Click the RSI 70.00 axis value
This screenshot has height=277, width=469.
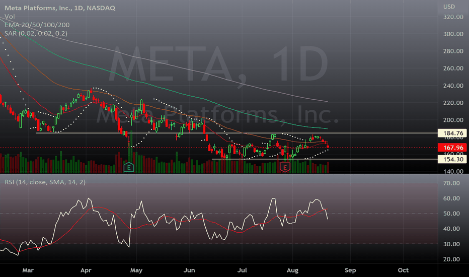coord(451,183)
